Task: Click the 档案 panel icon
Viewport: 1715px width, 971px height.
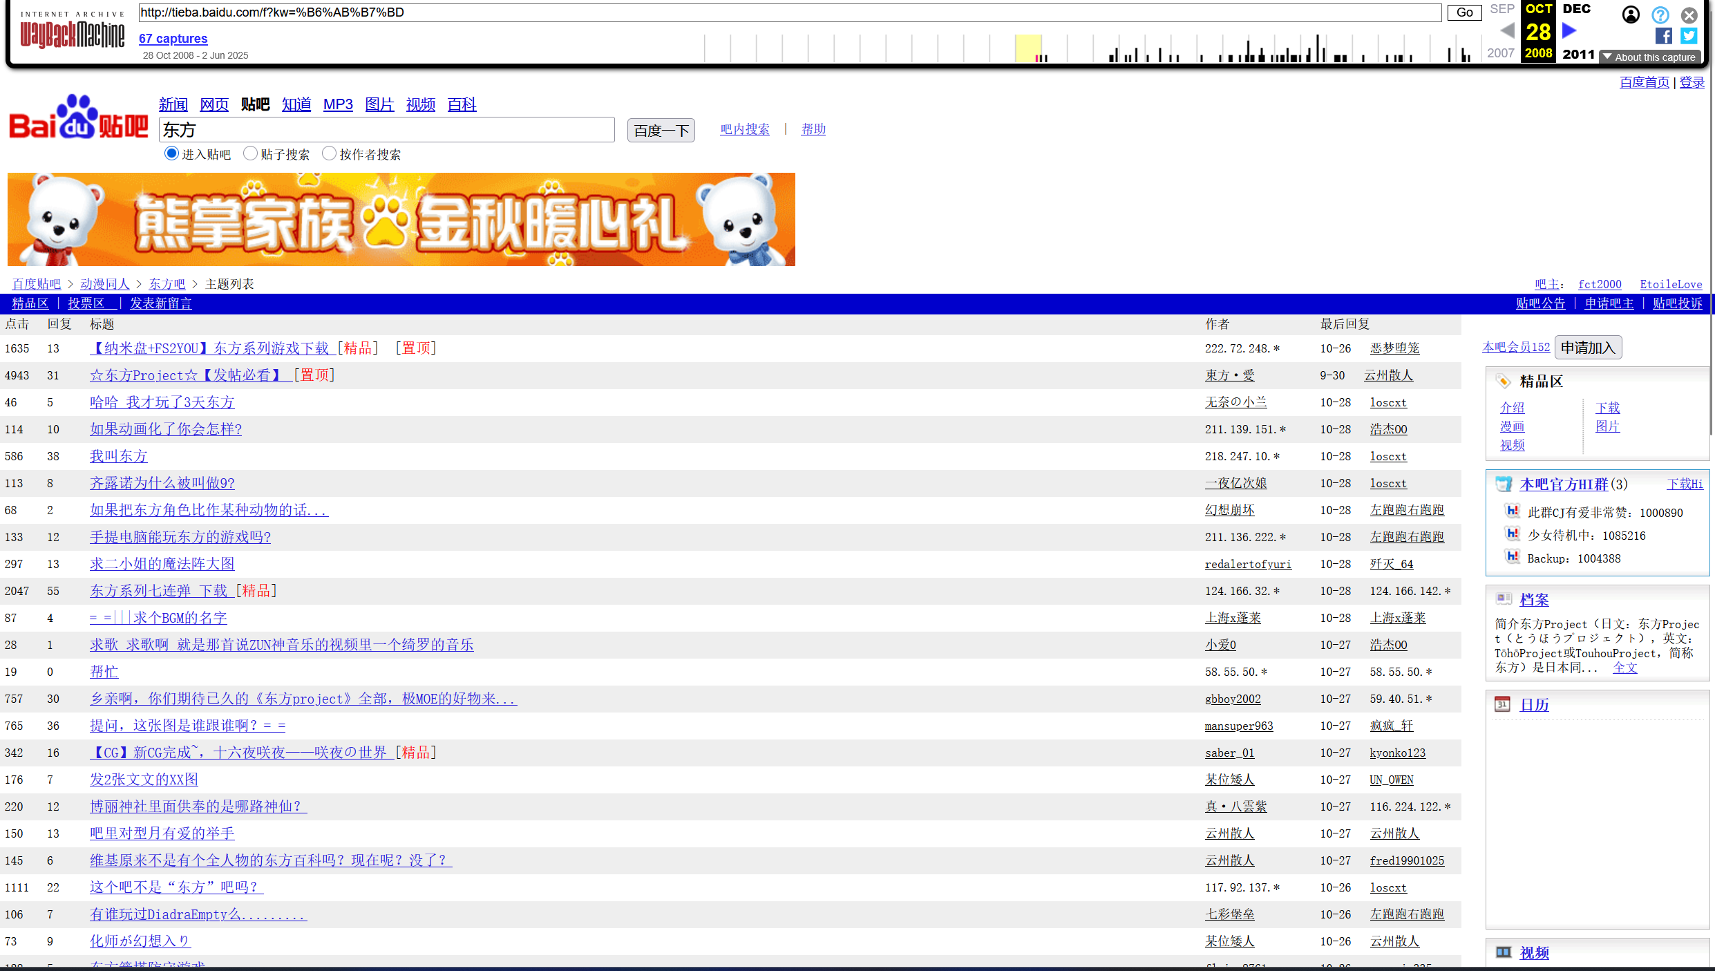Action: (1504, 599)
